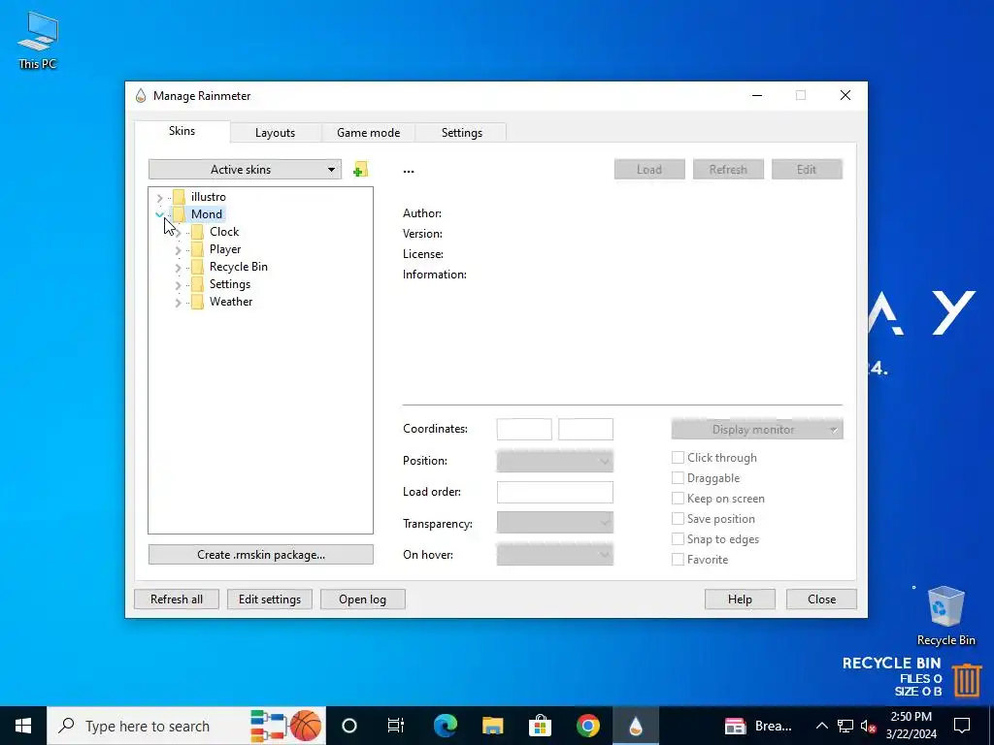
Task: Toggle the Keep on screen checkbox
Action: pos(678,498)
